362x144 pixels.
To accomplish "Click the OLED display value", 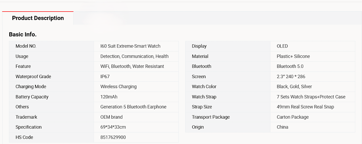I will [282, 46].
